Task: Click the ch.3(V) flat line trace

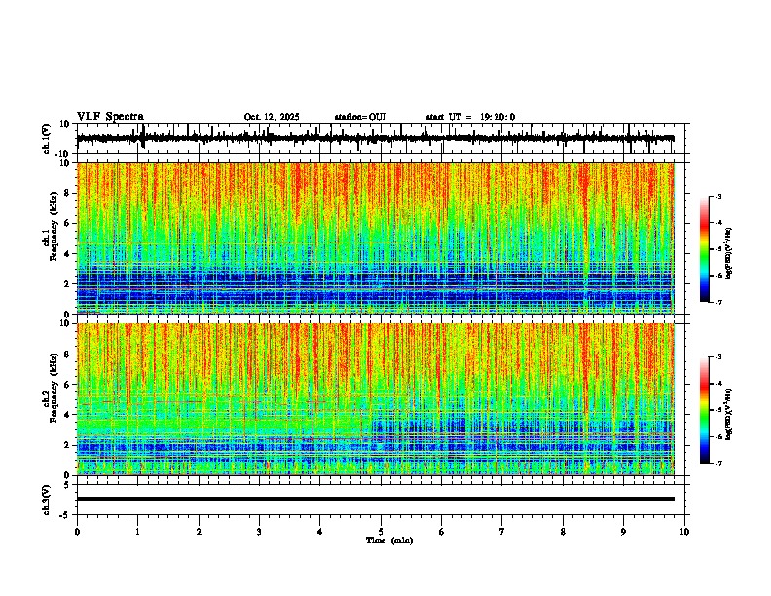Action: pos(376,499)
